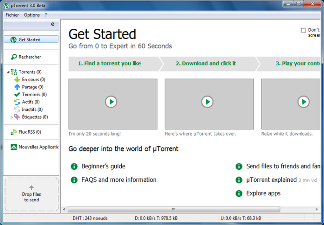Viewport: 324px width, 225px height.
Task: Click the Inactifs grey arrows icon
Action: [17, 109]
